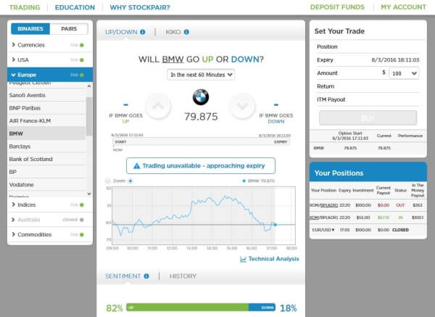The image size is (435, 317).
Task: Click the live status dot beside Indices
Action: 81,205
